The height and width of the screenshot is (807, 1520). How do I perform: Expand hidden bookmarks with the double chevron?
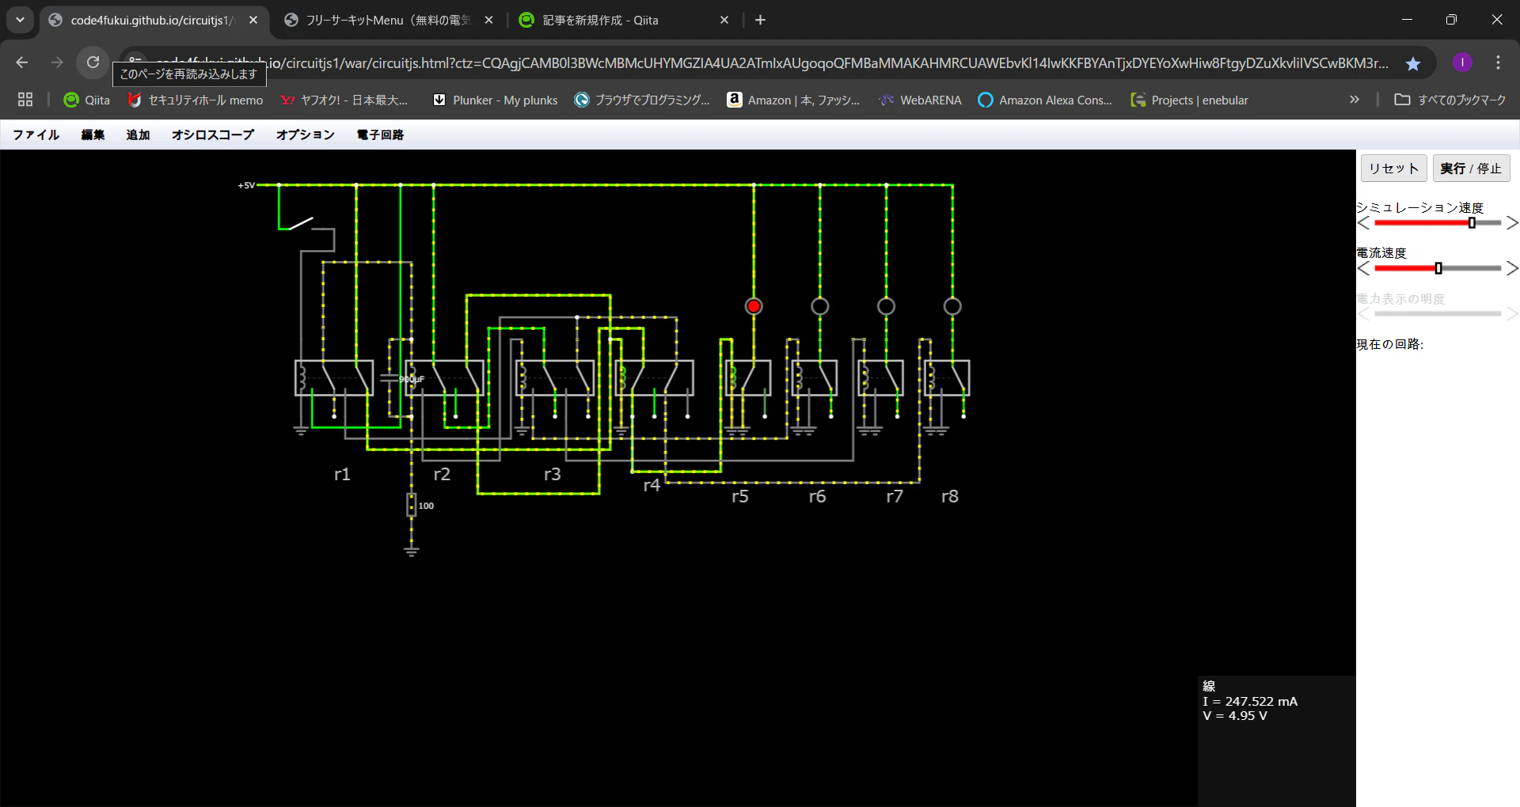point(1355,100)
